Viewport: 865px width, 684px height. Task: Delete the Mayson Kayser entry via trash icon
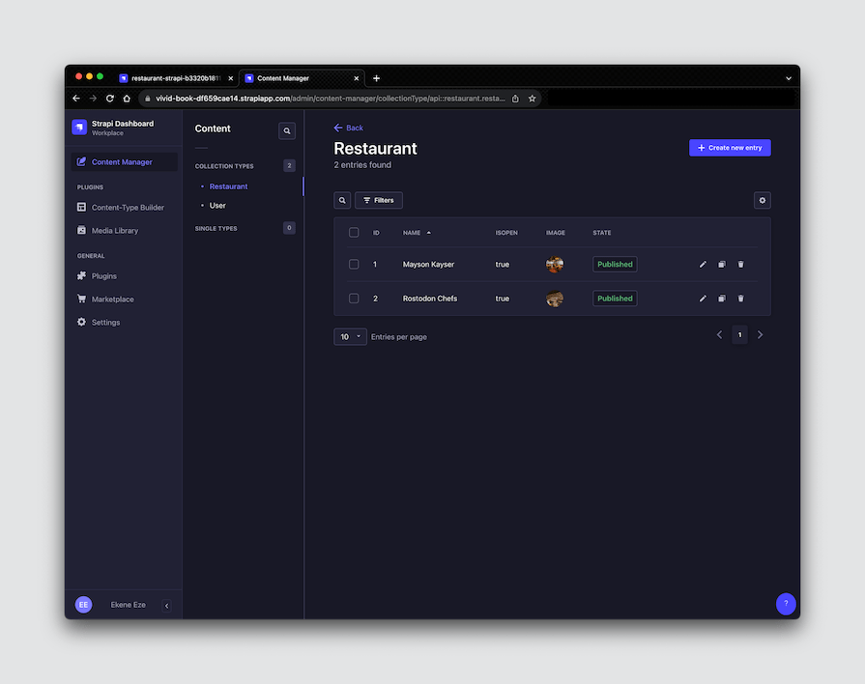pos(740,264)
